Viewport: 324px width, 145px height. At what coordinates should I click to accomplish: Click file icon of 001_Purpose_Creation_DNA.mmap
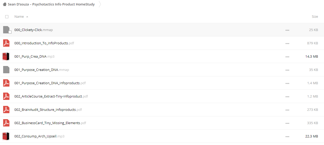[x=6, y=70]
